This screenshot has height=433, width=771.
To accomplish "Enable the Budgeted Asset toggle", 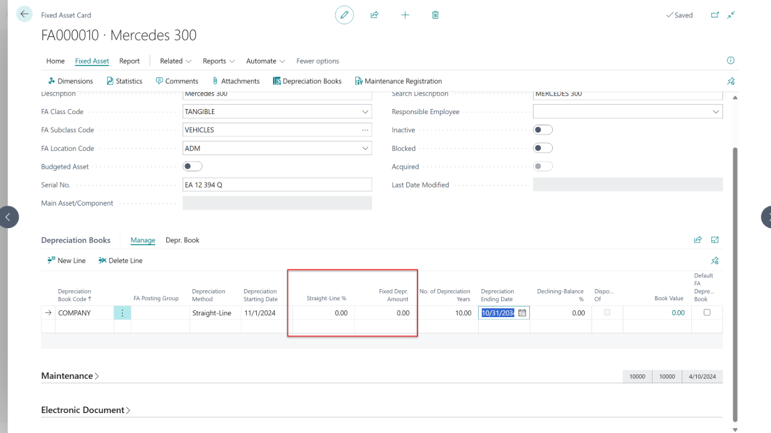I will (193, 166).
